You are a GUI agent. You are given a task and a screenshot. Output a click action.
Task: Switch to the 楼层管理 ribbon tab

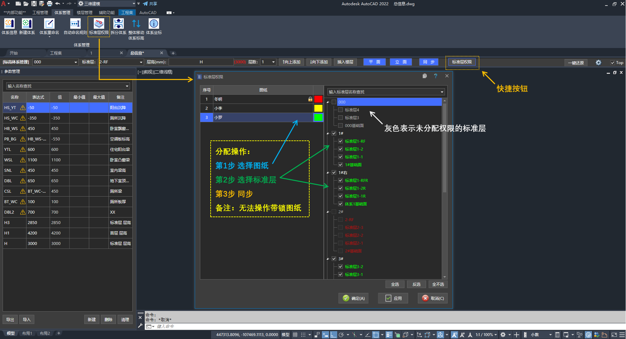click(84, 13)
